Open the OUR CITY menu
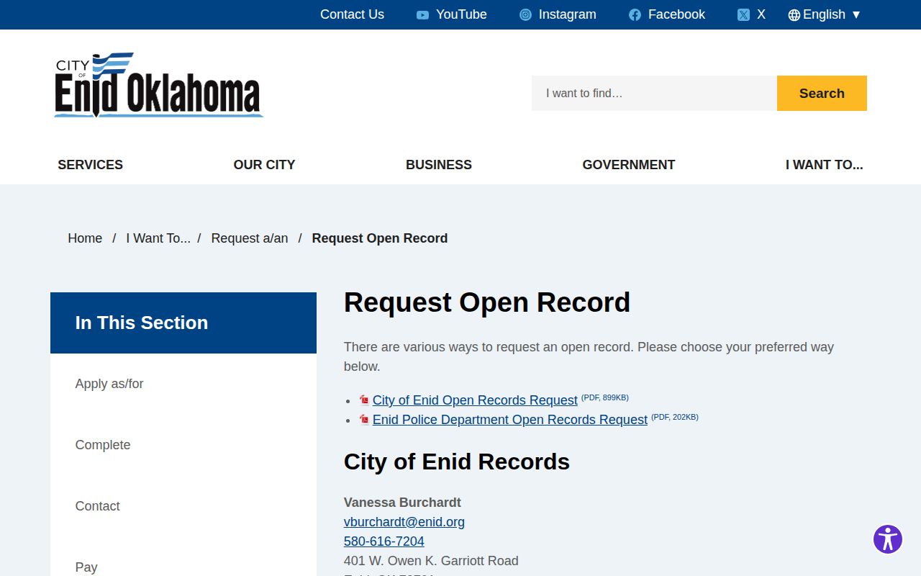The image size is (921, 576). (x=264, y=165)
